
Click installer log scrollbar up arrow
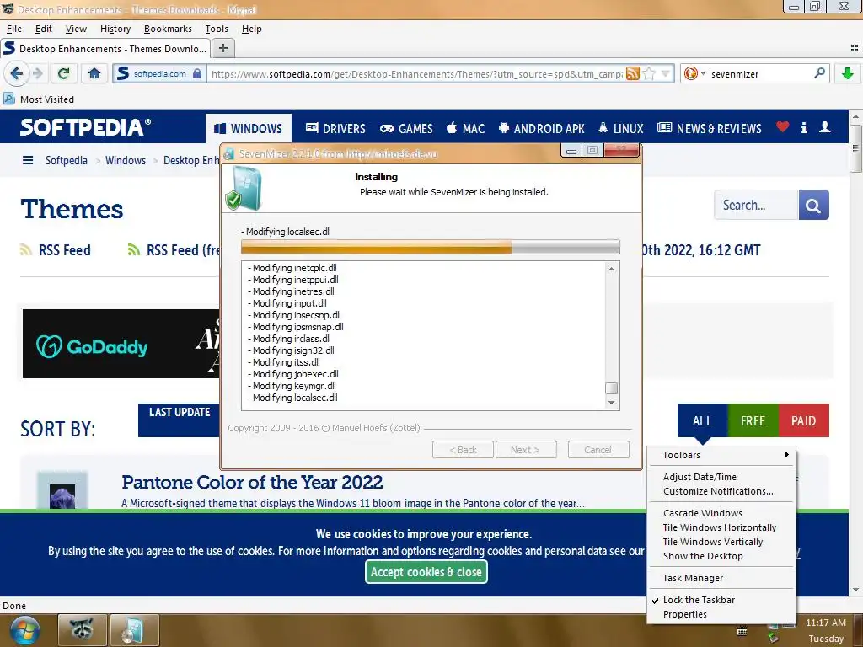coord(611,269)
